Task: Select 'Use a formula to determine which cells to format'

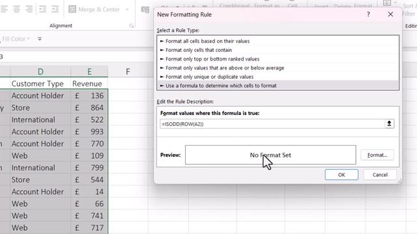Action: click(278, 86)
